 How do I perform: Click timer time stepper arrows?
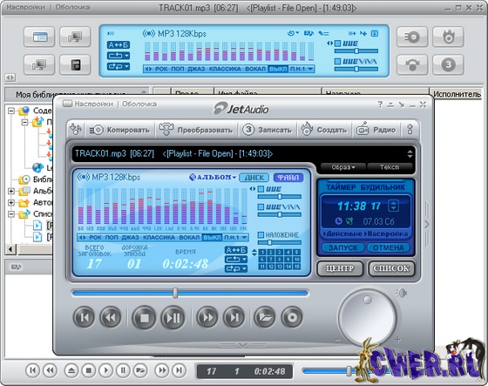[393, 206]
